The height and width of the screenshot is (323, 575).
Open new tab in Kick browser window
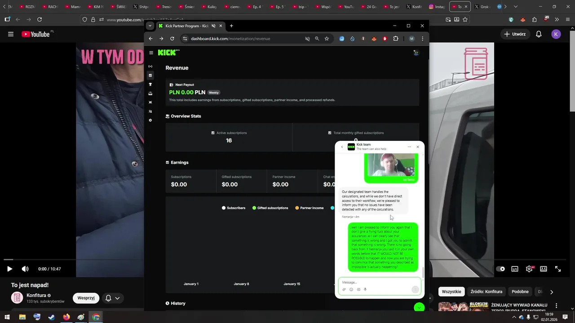pyautogui.click(x=231, y=26)
